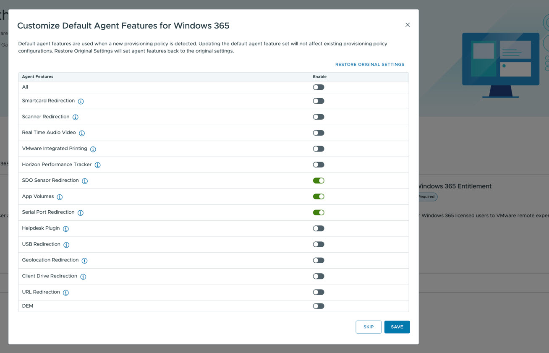Click Windows 365 Entitlement heading in background

coord(455,186)
